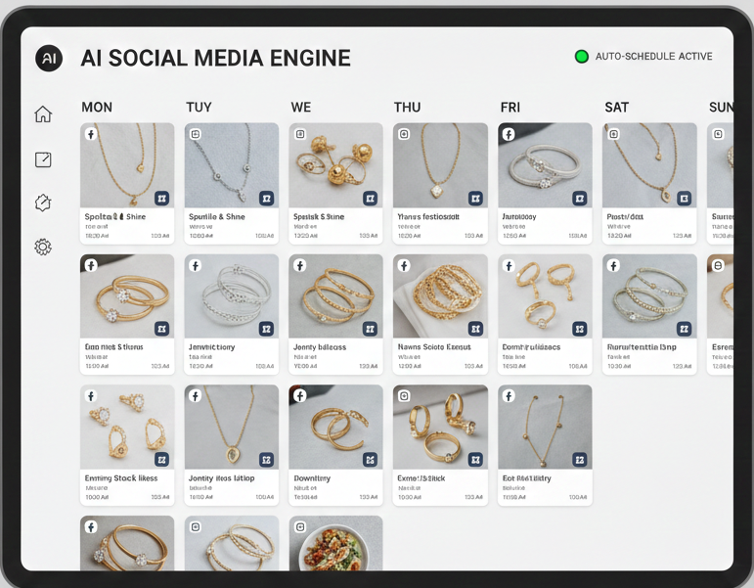Select the THU column header
The image size is (754, 588).
[x=407, y=107]
